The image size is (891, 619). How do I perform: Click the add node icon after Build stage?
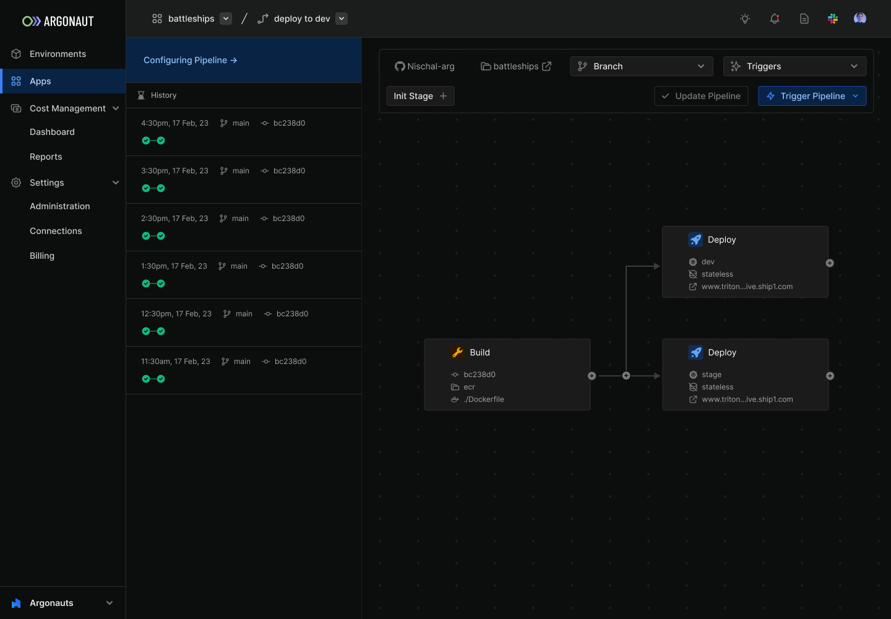[x=592, y=376]
